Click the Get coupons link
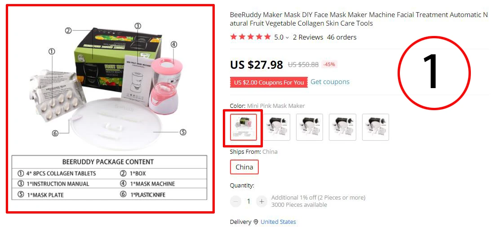 point(330,82)
